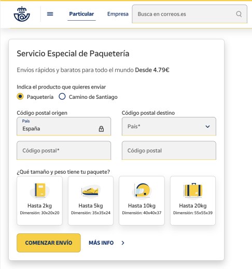Click the origin Código postal field
The height and width of the screenshot is (269, 252).
[x=64, y=151]
